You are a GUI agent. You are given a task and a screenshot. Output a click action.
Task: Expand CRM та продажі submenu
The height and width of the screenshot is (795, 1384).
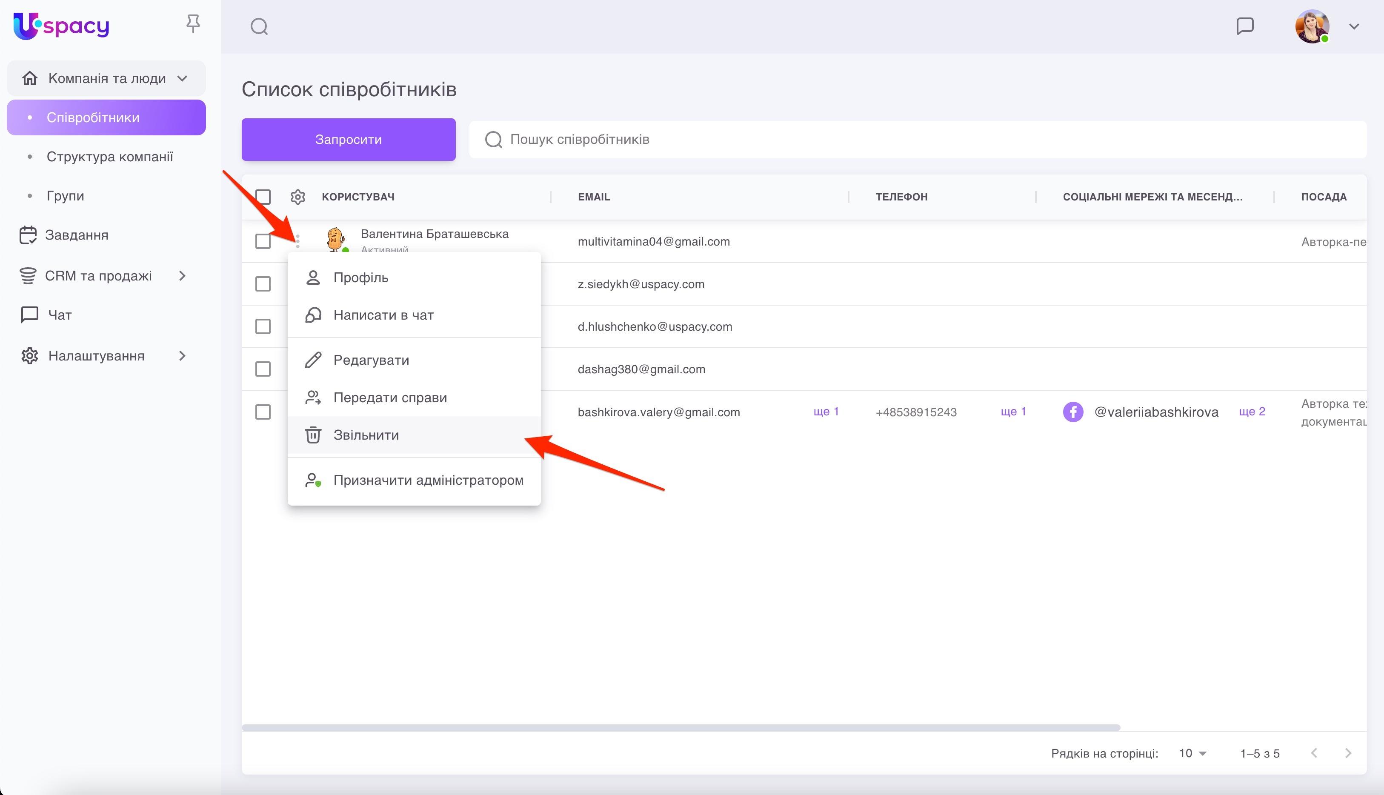pyautogui.click(x=182, y=276)
